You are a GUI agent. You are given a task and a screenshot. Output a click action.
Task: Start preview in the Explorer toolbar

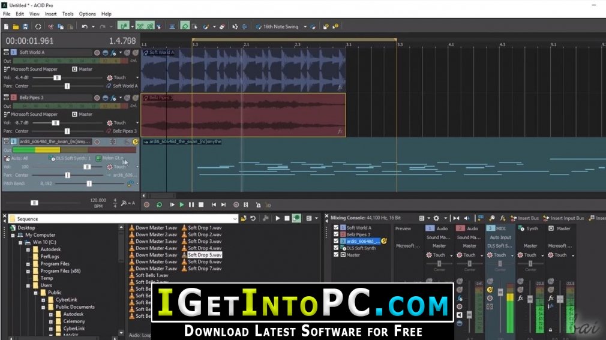[x=277, y=219]
